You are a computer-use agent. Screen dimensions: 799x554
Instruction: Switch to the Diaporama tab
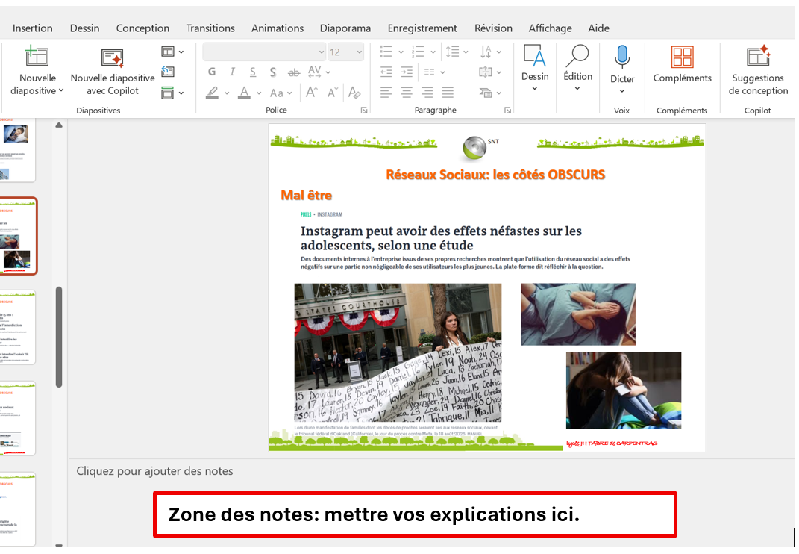(x=345, y=28)
